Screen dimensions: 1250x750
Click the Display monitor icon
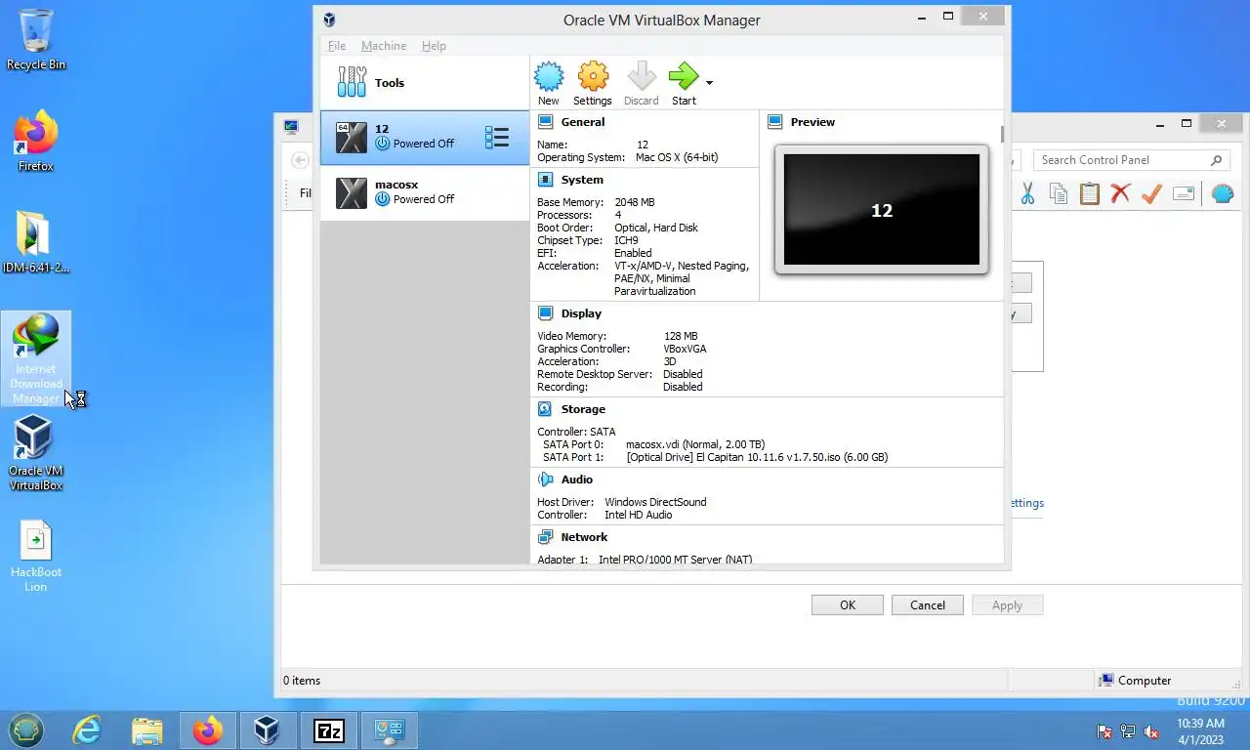545,313
